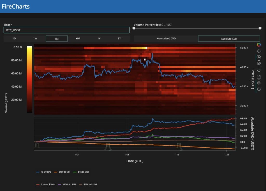266x191 pixels.
Task: Open the 6M time range view
Action: (78, 38)
